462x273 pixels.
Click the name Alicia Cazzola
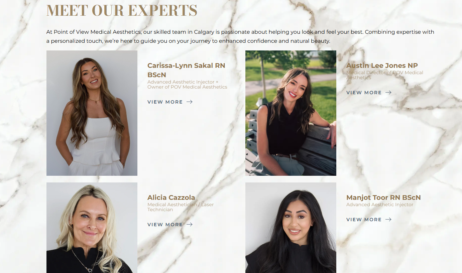171,197
